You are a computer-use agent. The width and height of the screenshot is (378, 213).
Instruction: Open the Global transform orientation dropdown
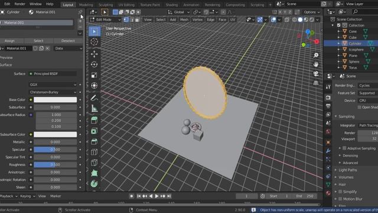coord(178,12)
